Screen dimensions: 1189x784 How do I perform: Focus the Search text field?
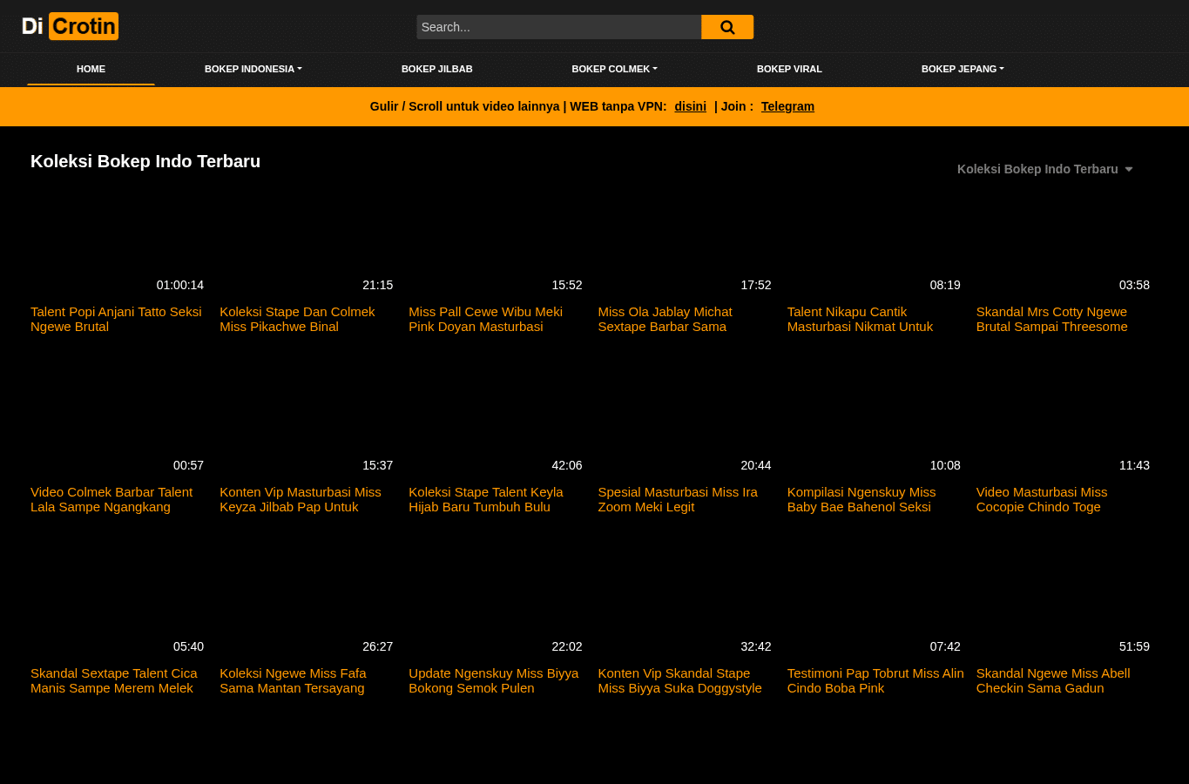[558, 27]
